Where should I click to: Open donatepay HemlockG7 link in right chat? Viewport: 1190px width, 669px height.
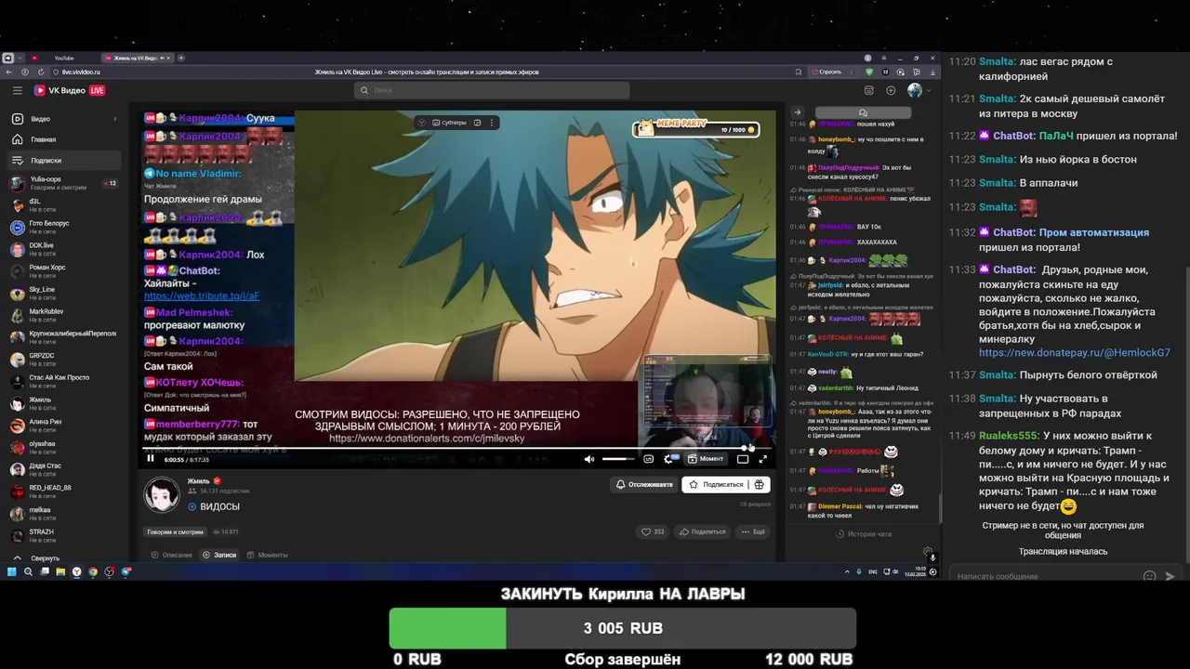pos(1074,353)
